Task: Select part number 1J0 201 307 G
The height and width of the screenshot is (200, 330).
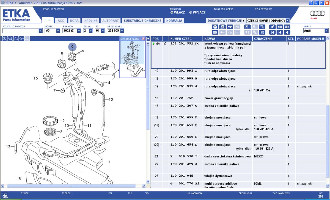Action: tap(184, 106)
